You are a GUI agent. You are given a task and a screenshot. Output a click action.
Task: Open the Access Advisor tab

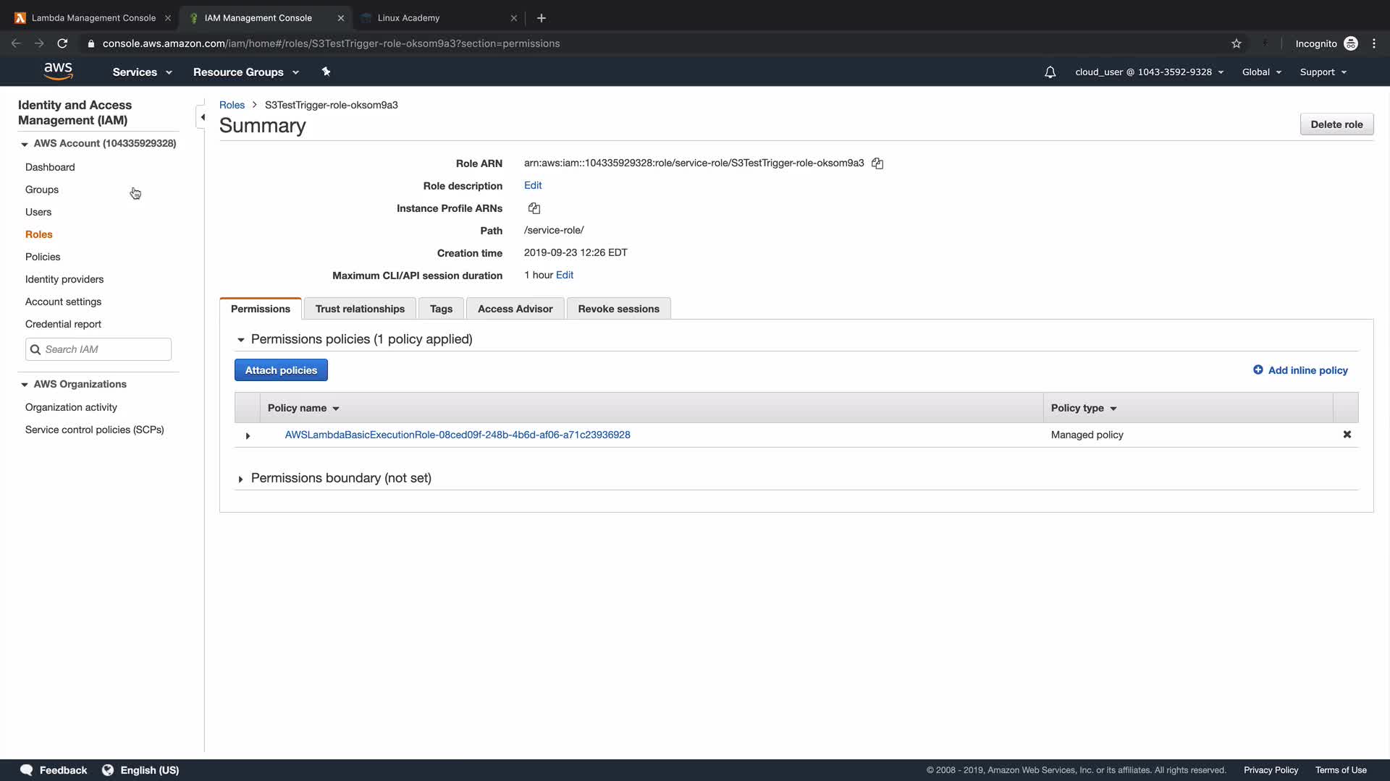coord(515,309)
